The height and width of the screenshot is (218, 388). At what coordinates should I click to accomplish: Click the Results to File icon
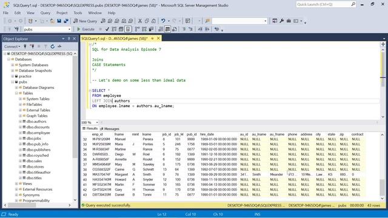(x=175, y=29)
